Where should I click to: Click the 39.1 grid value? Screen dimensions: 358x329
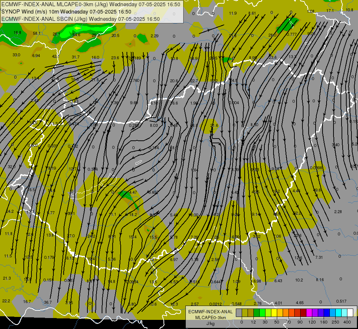pos(71,214)
